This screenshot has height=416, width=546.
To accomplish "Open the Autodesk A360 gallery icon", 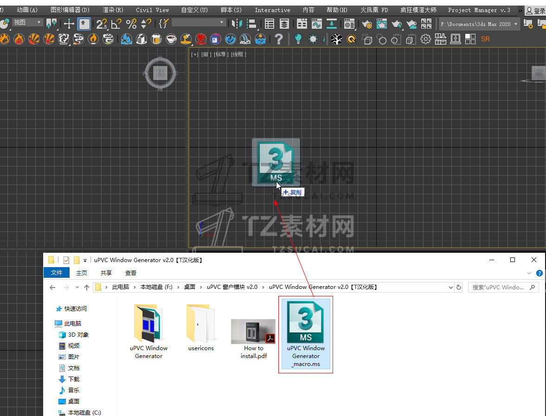I will pyautogui.click(x=426, y=24).
